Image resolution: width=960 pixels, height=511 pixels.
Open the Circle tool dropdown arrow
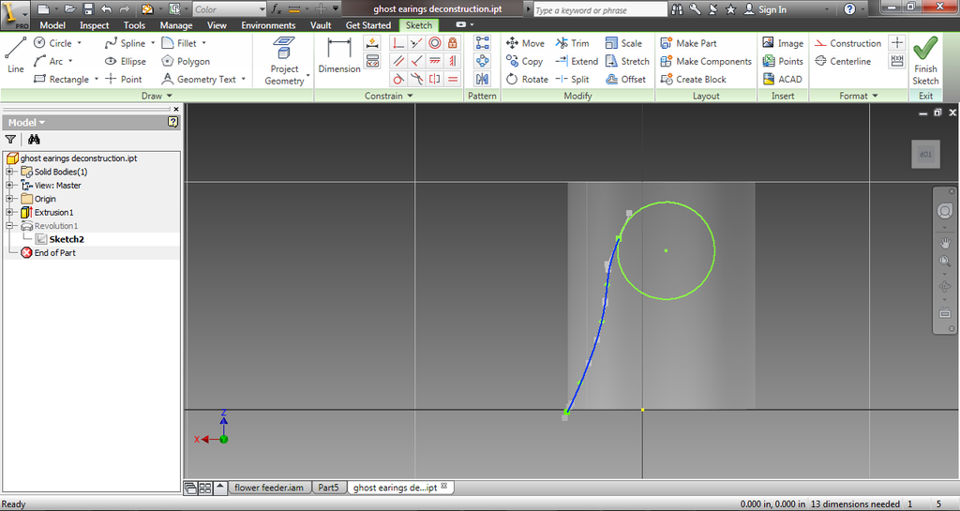pyautogui.click(x=79, y=43)
